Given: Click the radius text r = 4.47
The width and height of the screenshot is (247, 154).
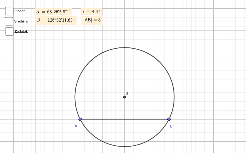Looking at the screenshot, I should 91,11.
